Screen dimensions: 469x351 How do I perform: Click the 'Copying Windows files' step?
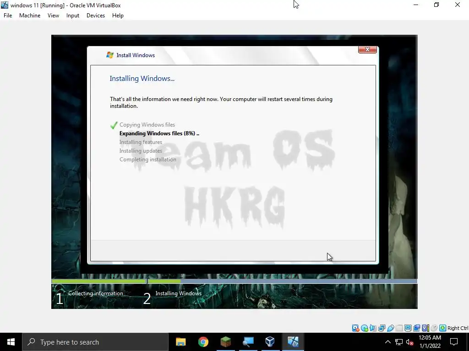147,125
